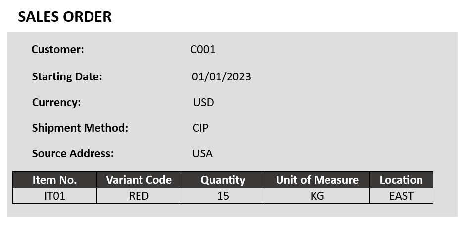Click the starting date 01/01/2023
The width and height of the screenshot is (466, 226).
(x=222, y=77)
